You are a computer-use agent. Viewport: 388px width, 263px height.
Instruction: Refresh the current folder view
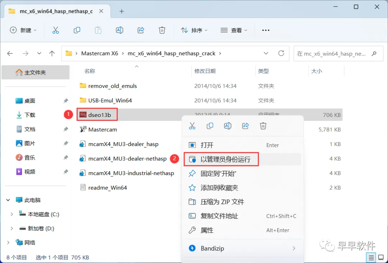(x=281, y=53)
